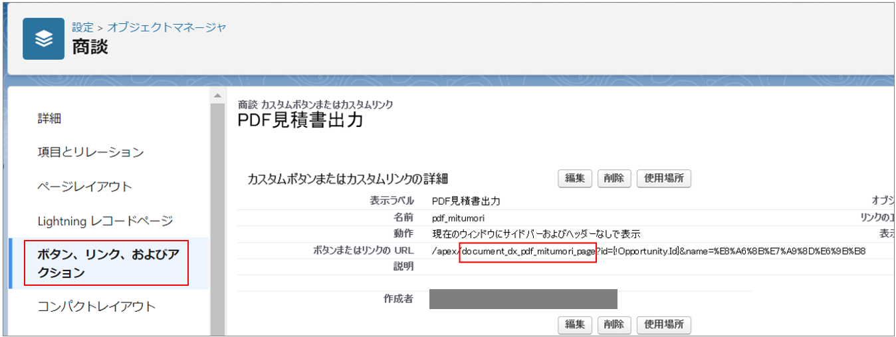The height and width of the screenshot is (337, 896).
Task: Click the gray 作成者 value block
Action: (x=523, y=299)
